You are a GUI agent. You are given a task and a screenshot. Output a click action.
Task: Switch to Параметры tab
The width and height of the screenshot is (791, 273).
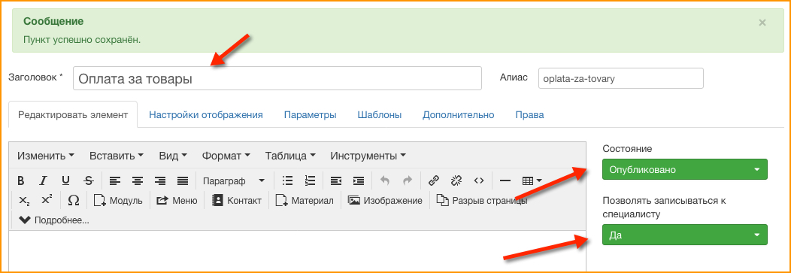pyautogui.click(x=311, y=114)
